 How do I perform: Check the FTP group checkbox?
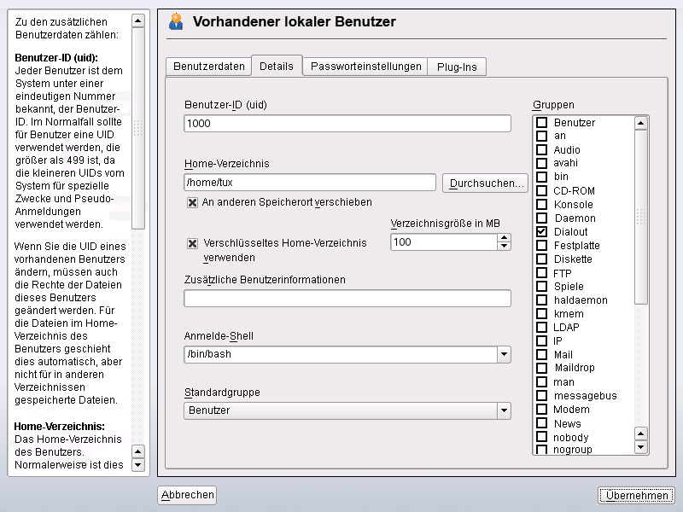click(x=541, y=273)
